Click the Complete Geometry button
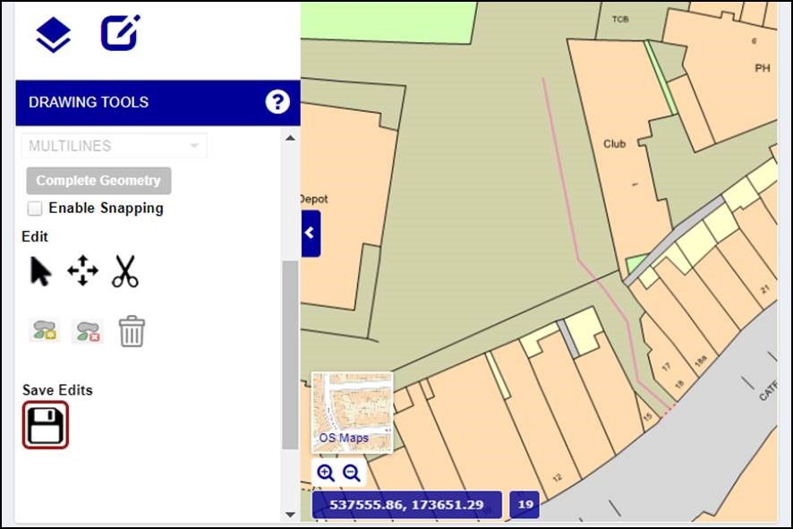This screenshot has width=793, height=529. point(98,181)
